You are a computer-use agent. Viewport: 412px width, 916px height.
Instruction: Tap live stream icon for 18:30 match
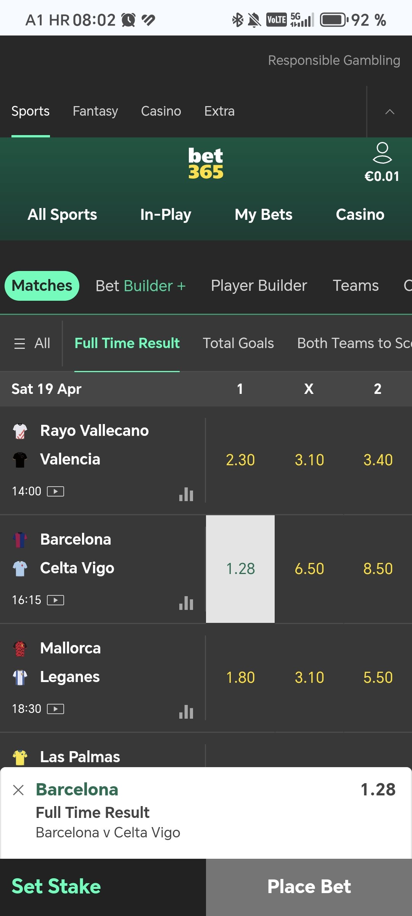pos(55,709)
